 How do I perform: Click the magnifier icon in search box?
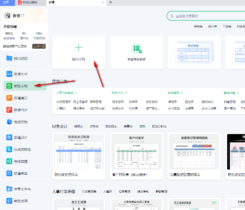(172, 16)
